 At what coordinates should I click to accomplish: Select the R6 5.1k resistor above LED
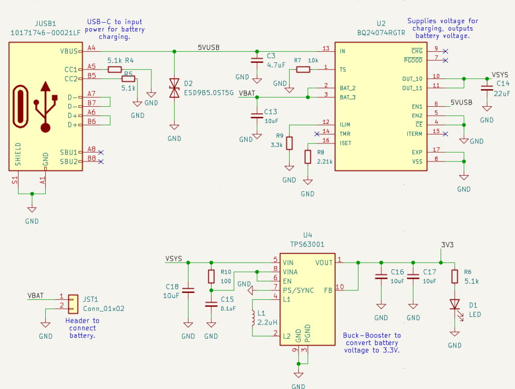(455, 276)
